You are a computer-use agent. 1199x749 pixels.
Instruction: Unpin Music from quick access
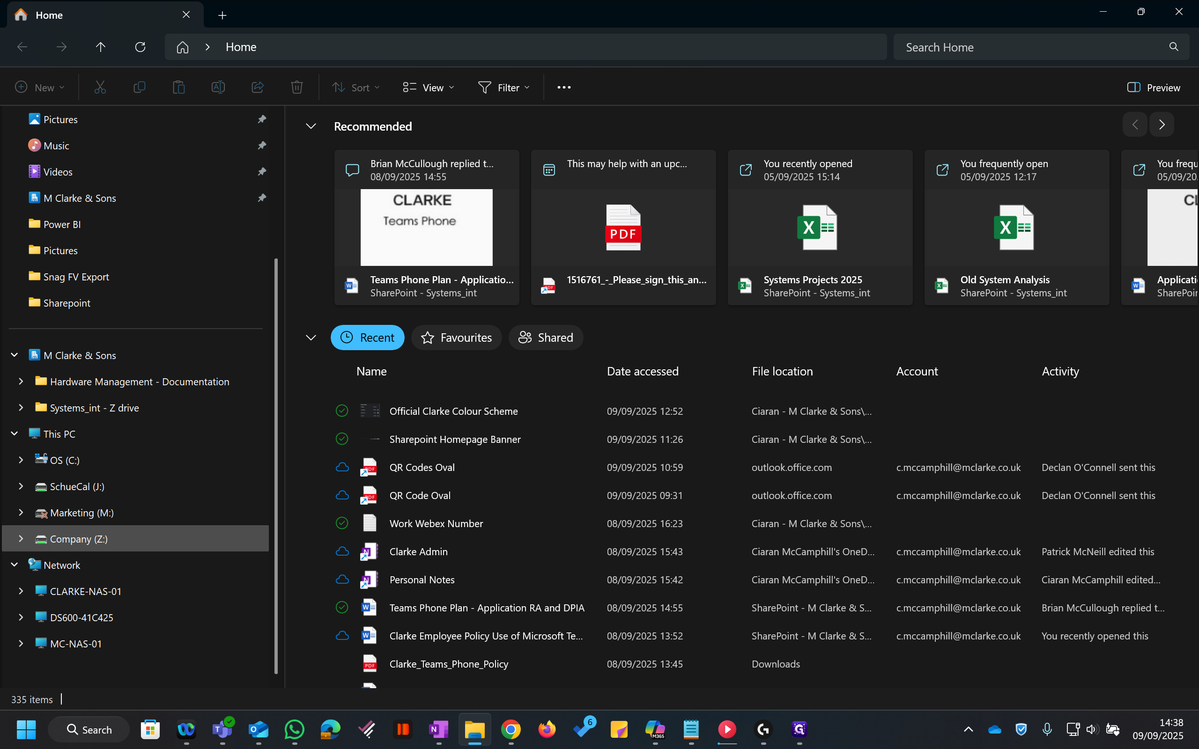tap(262, 146)
